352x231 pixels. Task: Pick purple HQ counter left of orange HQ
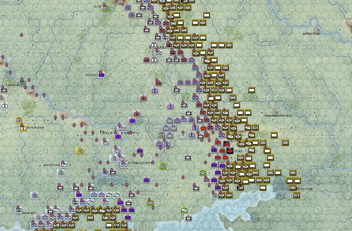pyautogui.click(x=214, y=150)
